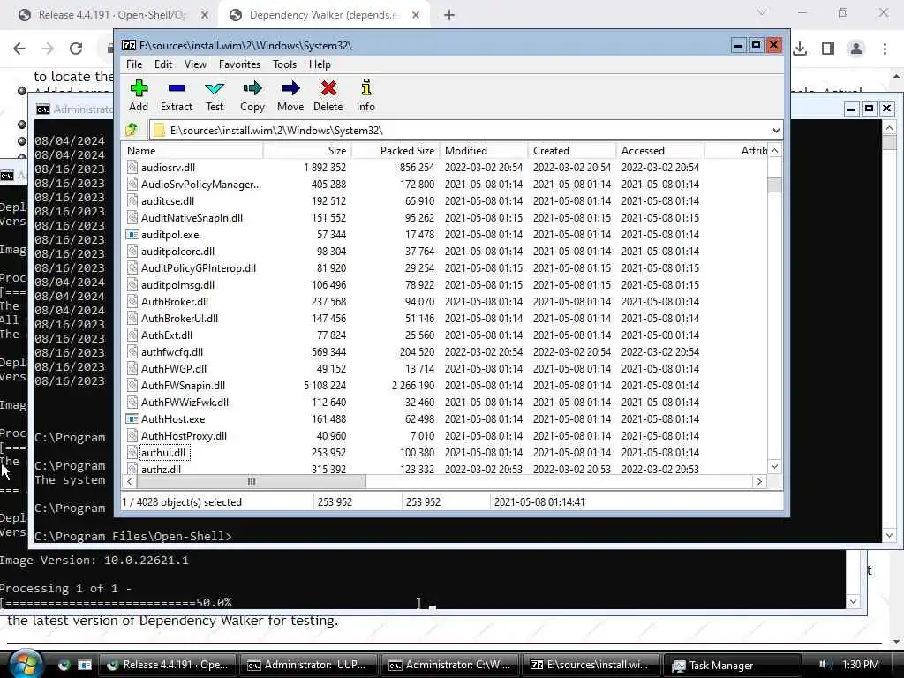Screen dimensions: 904x678
Task: Click the Delete toolbar icon
Action: [x=328, y=88]
